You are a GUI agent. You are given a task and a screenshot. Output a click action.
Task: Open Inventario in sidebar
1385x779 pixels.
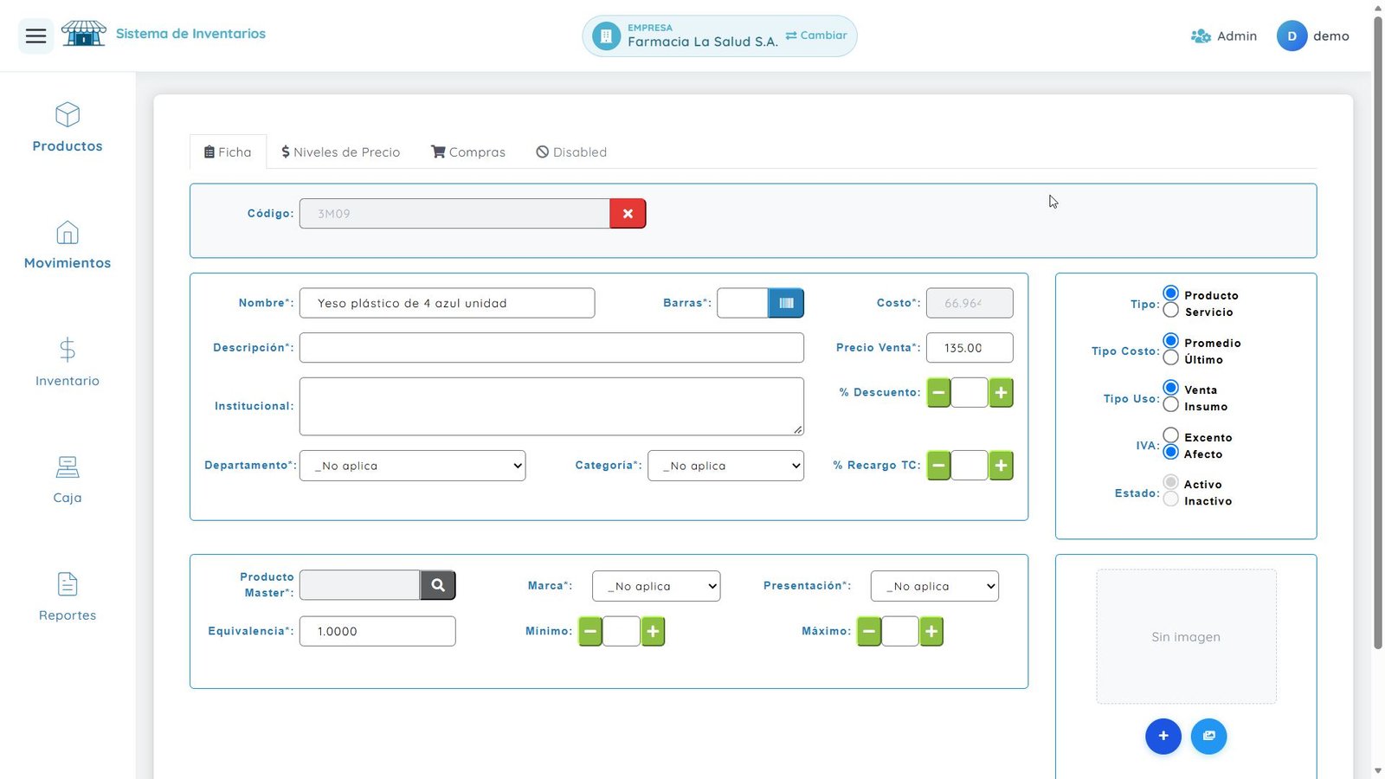pyautogui.click(x=68, y=363)
